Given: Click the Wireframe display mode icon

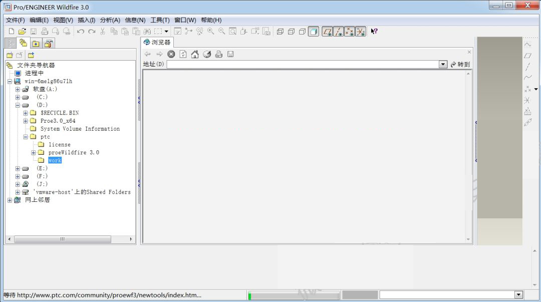Looking at the screenshot, I should pos(280,32).
